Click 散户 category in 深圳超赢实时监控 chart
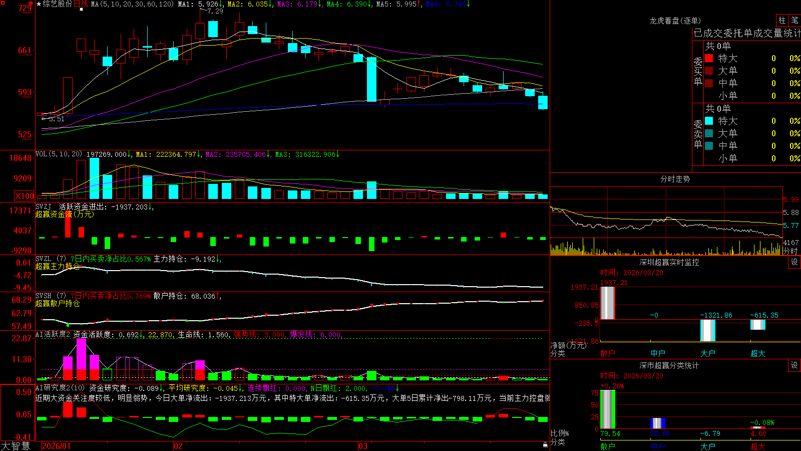801x451 pixels. (x=608, y=353)
